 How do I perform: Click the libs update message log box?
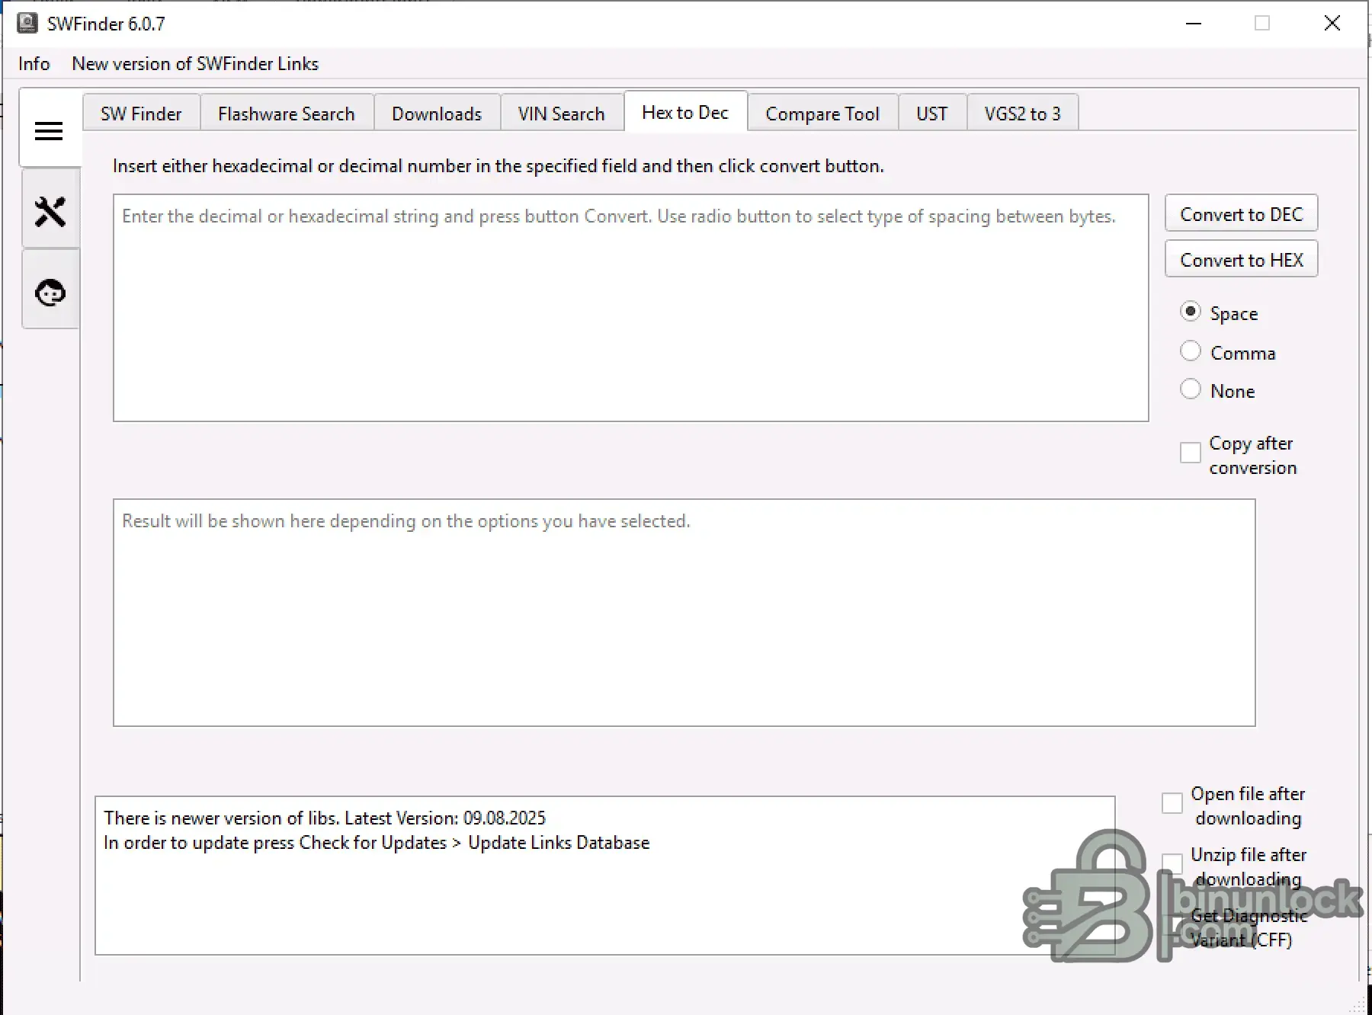click(605, 876)
